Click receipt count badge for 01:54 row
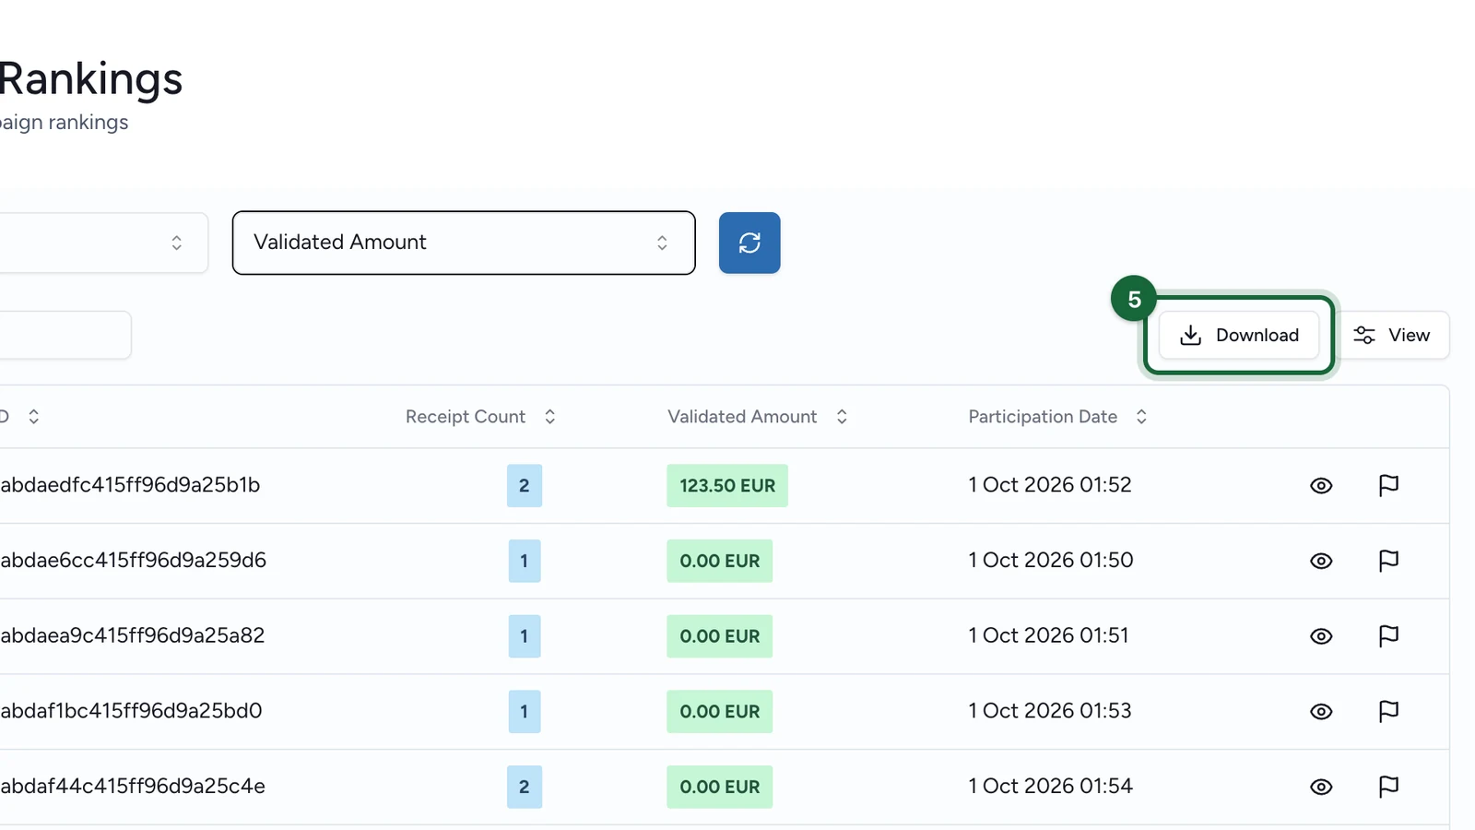This screenshot has width=1475, height=830. pos(525,787)
